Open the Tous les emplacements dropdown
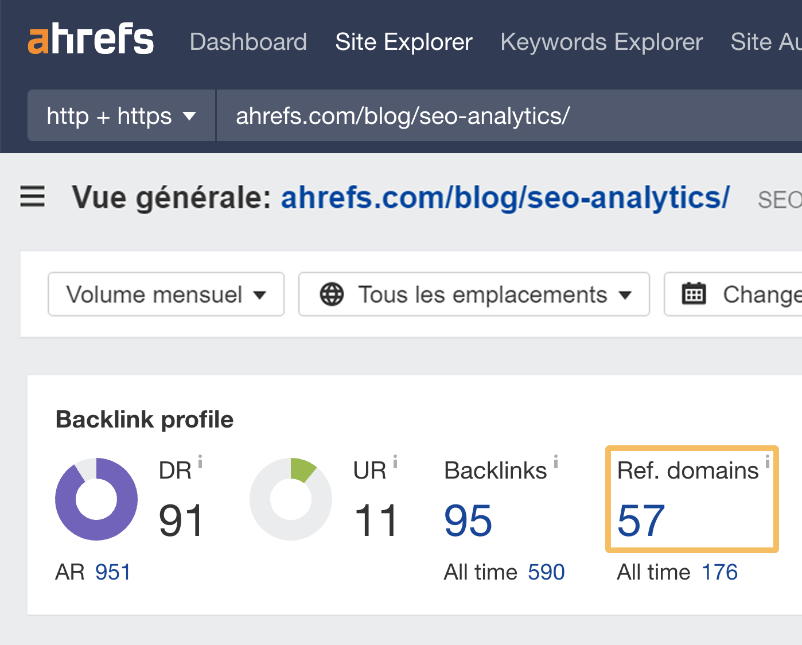The image size is (802, 645). (473, 294)
